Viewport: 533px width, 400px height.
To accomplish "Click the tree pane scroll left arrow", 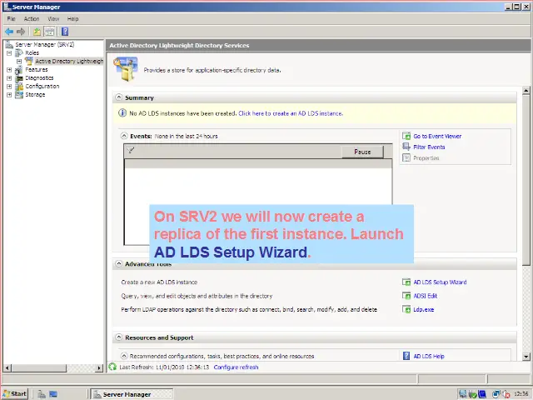I will (7, 367).
